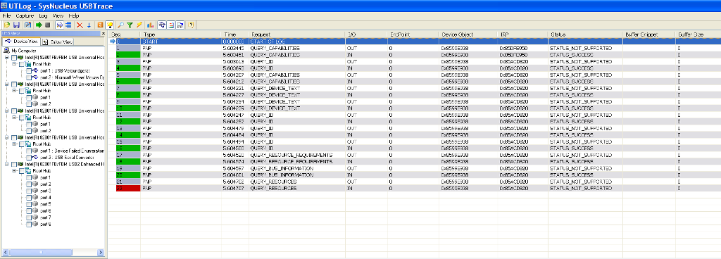Toggle the auto-scroll toolbar icon

coord(59,25)
